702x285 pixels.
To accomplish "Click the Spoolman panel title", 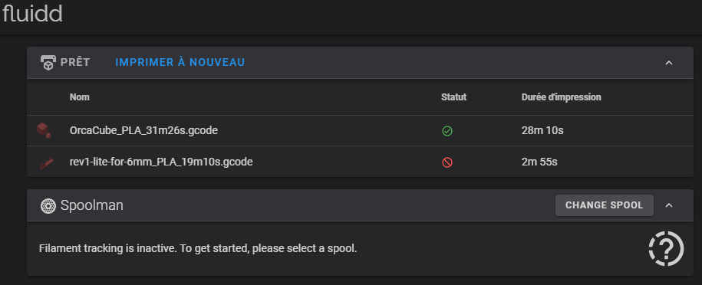I will (92, 205).
